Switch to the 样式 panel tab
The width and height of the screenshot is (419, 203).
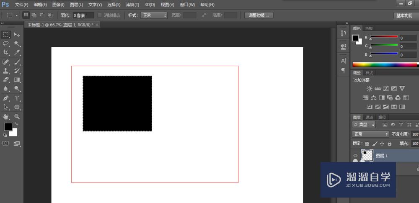click(369, 73)
